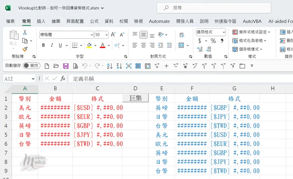The width and height of the screenshot is (293, 179).
Task: Select column G header
Action: pos(234,88)
